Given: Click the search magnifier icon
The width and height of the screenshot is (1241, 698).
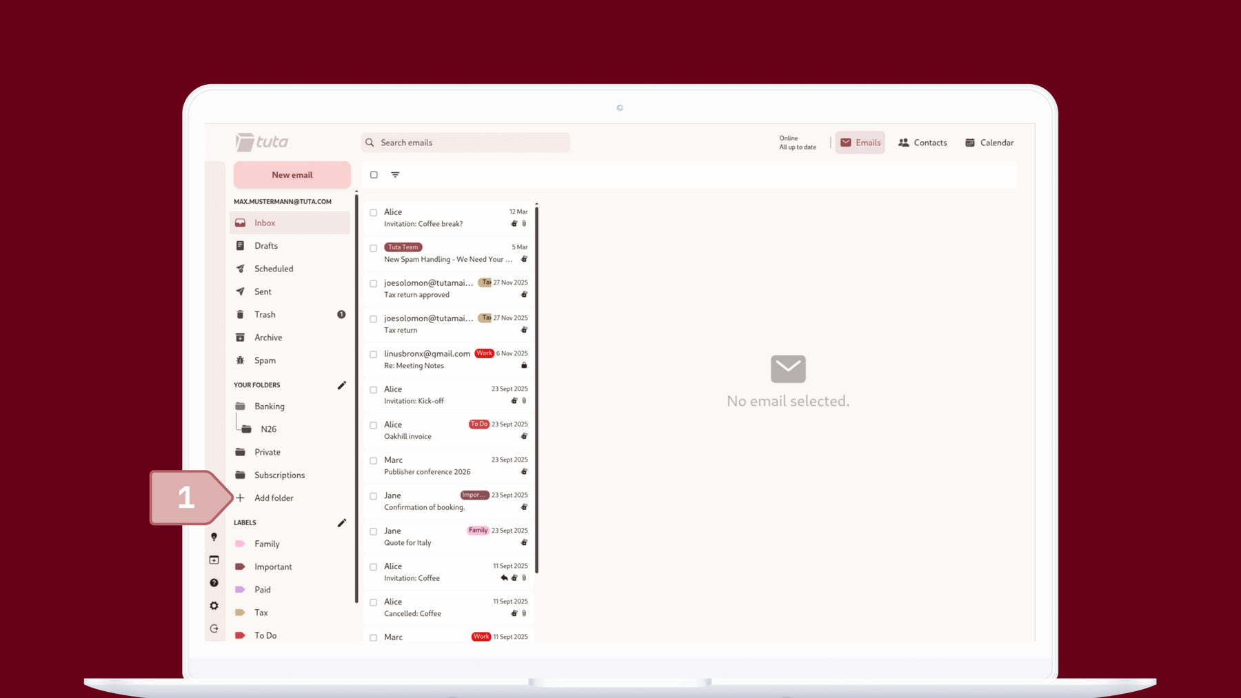Looking at the screenshot, I should [x=370, y=143].
